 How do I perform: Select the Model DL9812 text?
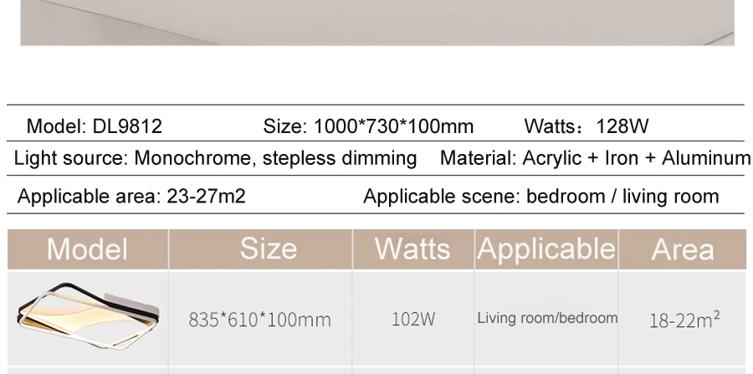coord(94,126)
